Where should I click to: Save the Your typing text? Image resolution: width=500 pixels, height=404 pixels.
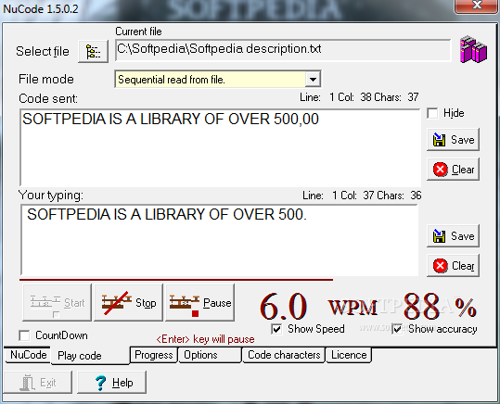coord(453,235)
